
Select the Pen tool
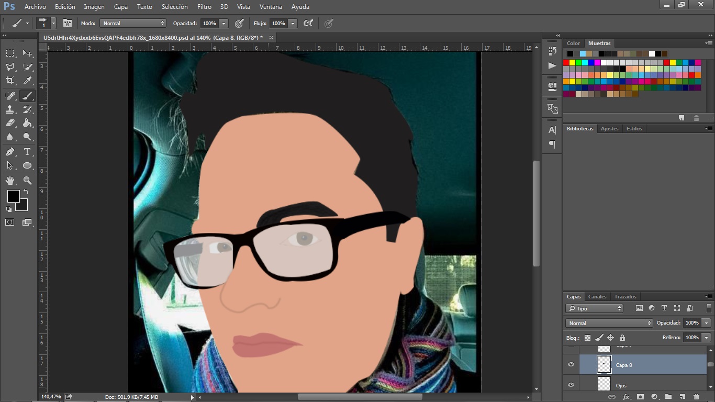(x=10, y=152)
